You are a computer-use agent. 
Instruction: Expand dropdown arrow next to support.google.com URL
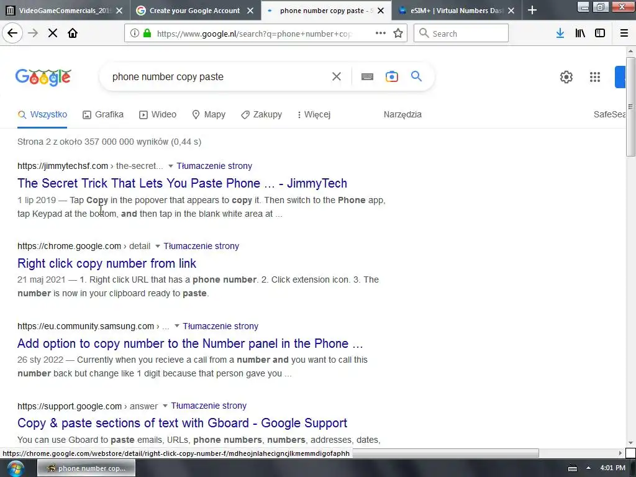[x=165, y=406]
